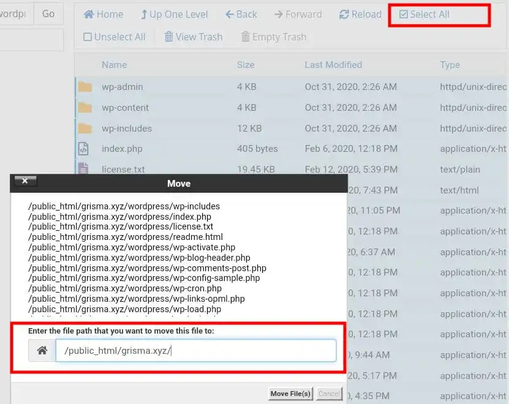Click the index.php file icon
The width and height of the screenshot is (509, 404).
pyautogui.click(x=83, y=149)
